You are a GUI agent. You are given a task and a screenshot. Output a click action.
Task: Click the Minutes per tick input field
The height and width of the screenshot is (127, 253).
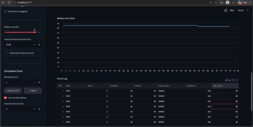point(18,82)
